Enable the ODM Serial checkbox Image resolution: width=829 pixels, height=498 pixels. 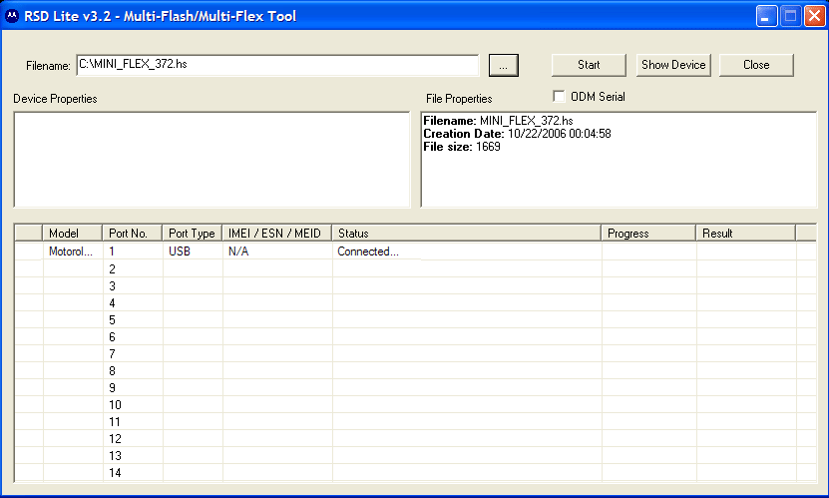559,96
